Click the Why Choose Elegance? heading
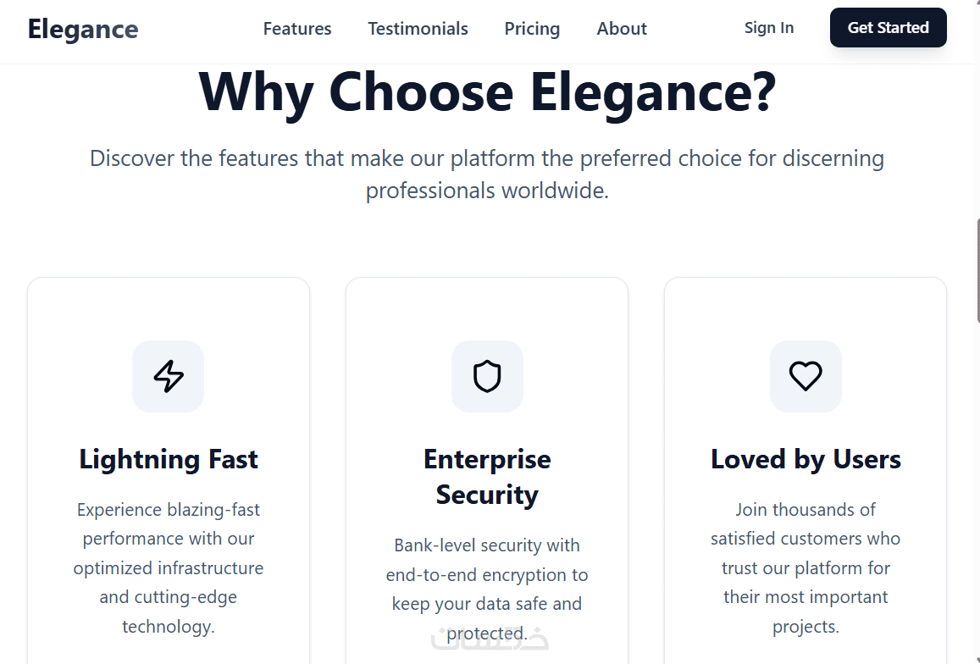Viewport: 980px width, 664px height. (x=487, y=91)
